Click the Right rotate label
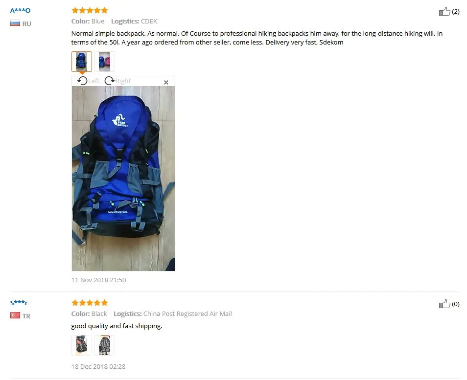Screen dimensions: 467x380 (x=123, y=81)
